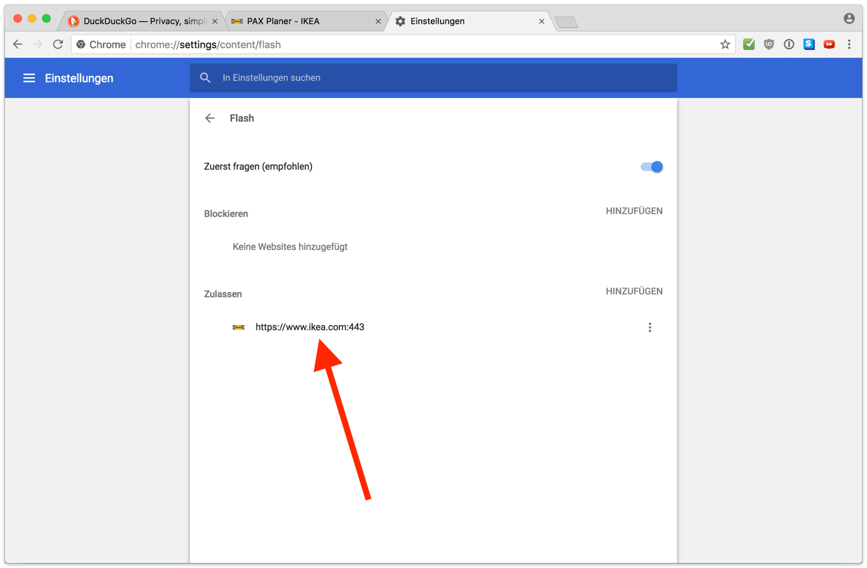867x568 pixels.
Task: Click the red fast-forward extension icon
Action: (x=829, y=45)
